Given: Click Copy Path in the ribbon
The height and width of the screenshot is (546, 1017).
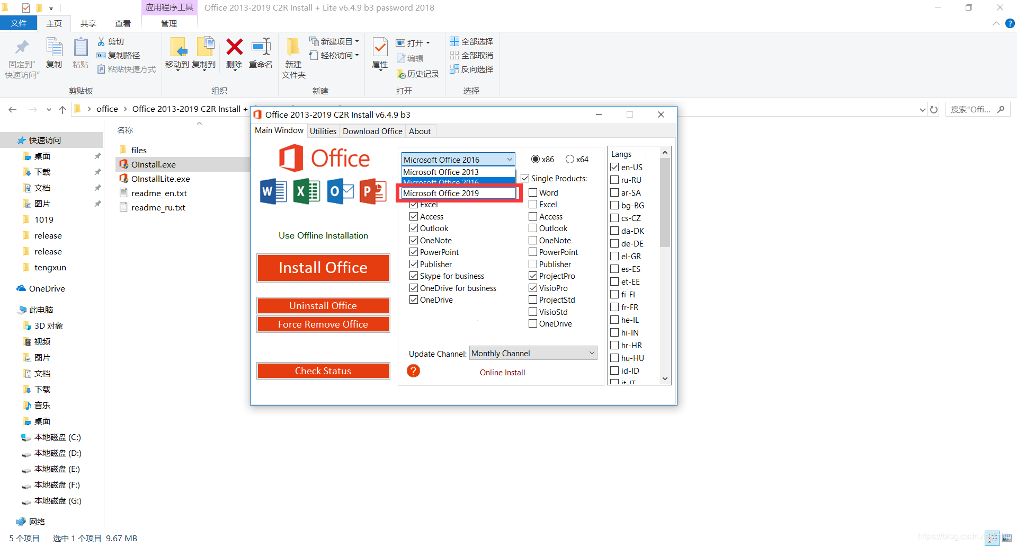Looking at the screenshot, I should coord(119,55).
